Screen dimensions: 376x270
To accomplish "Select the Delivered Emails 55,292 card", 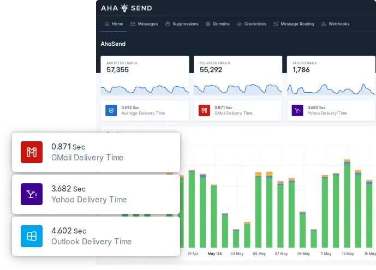I will pos(238,76).
